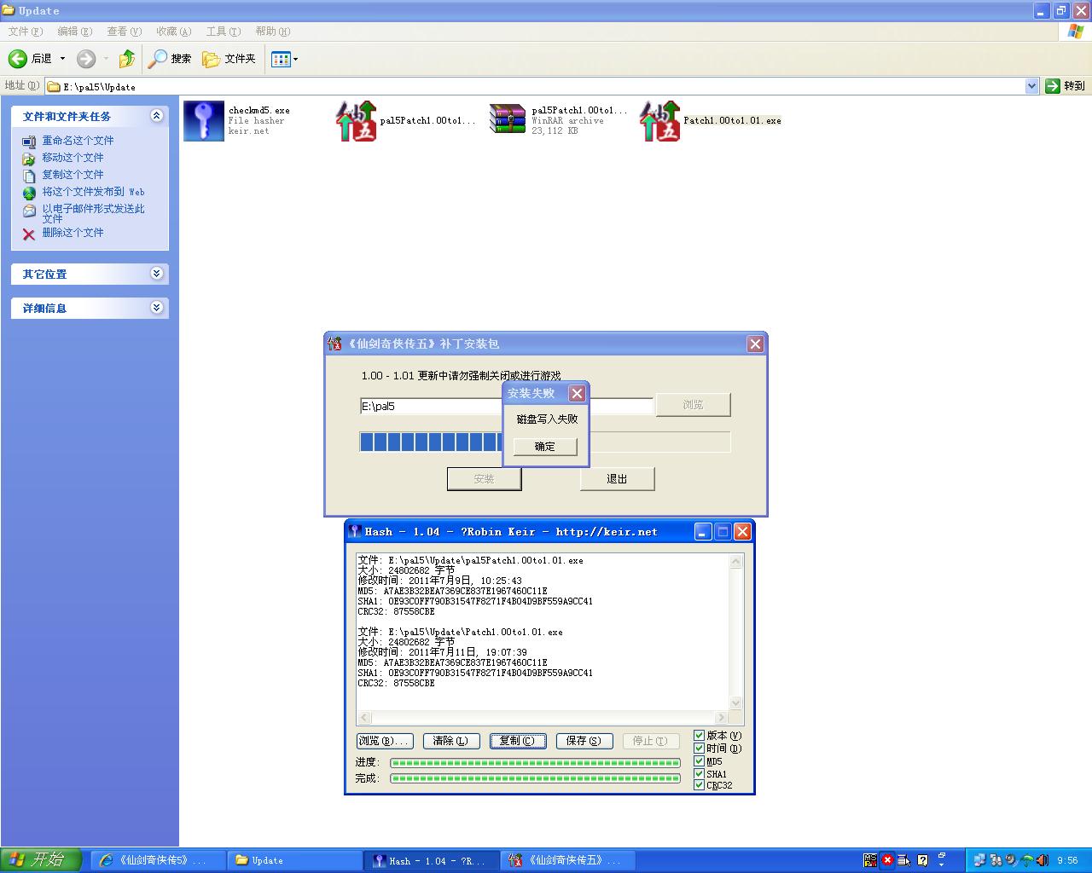Open the 工具(T) menu
Viewport: 1092px width, 873px height.
tap(223, 32)
